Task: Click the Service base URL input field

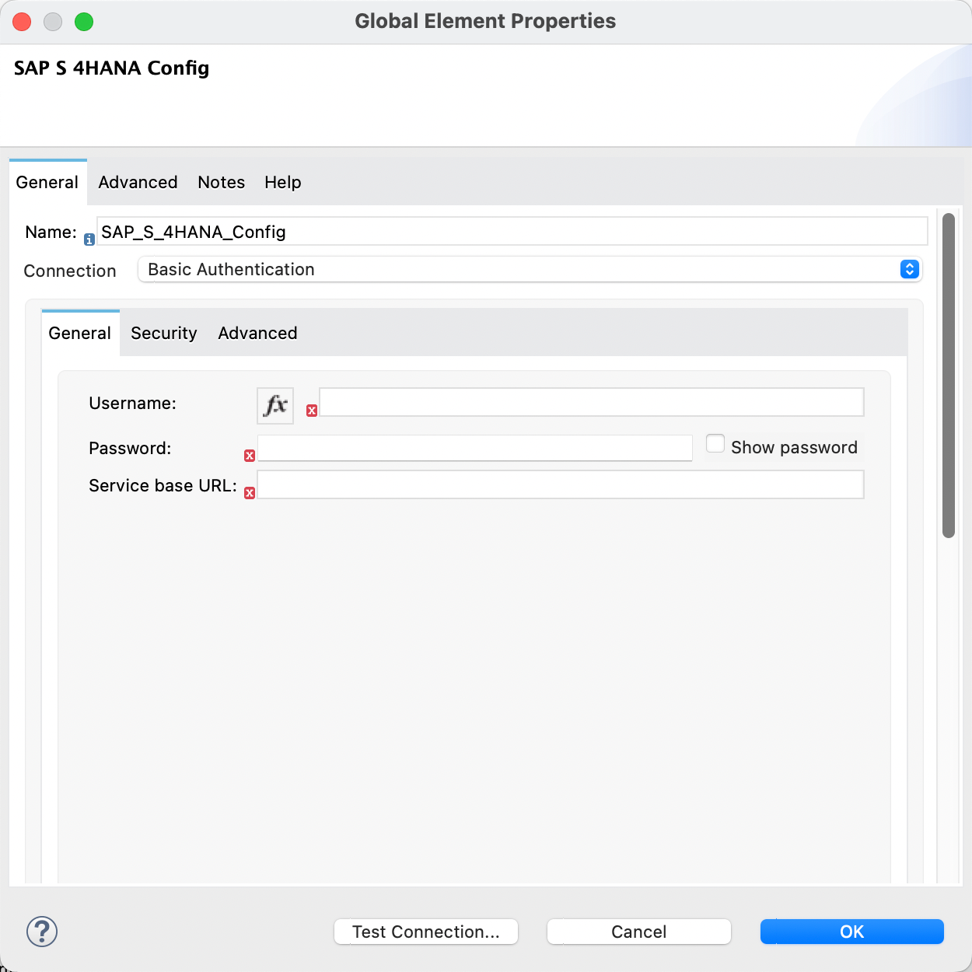Action: click(x=561, y=484)
